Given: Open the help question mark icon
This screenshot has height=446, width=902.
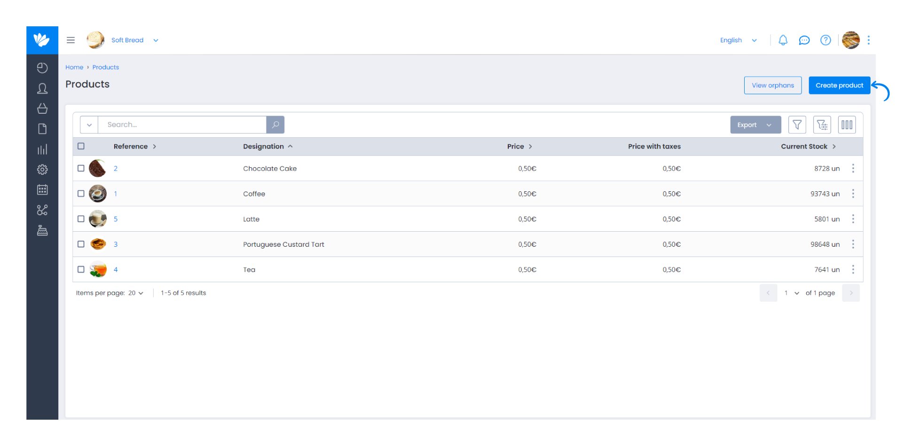Looking at the screenshot, I should click(x=825, y=40).
